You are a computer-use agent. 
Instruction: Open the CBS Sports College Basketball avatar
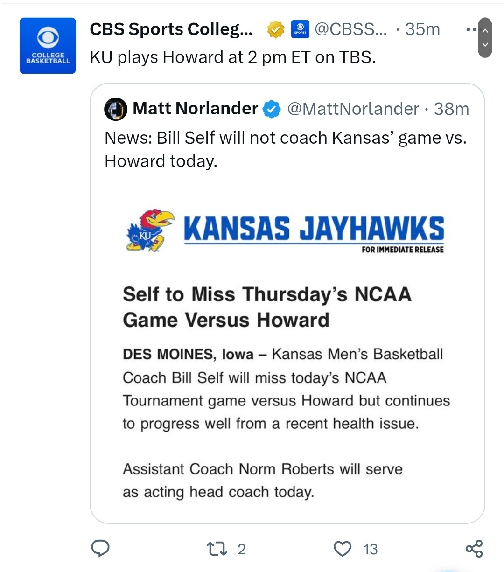(x=48, y=46)
